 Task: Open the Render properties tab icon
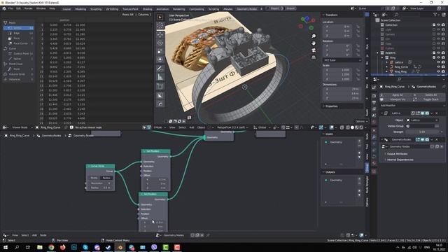(374, 96)
